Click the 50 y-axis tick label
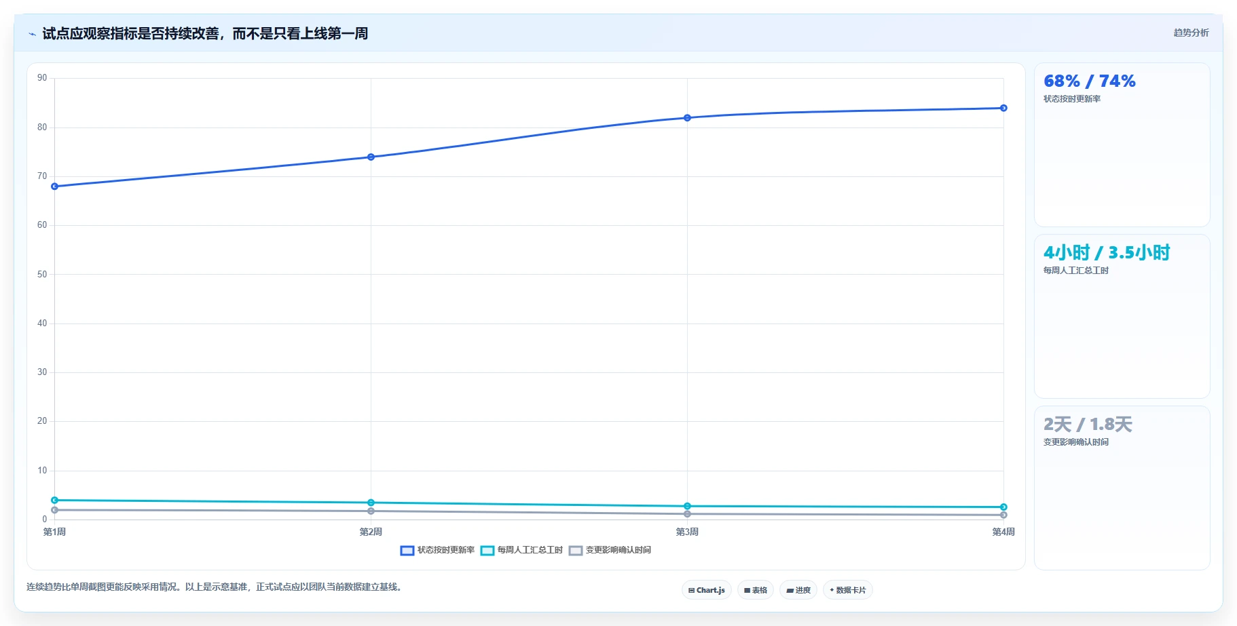This screenshot has width=1237, height=626. pyautogui.click(x=42, y=275)
